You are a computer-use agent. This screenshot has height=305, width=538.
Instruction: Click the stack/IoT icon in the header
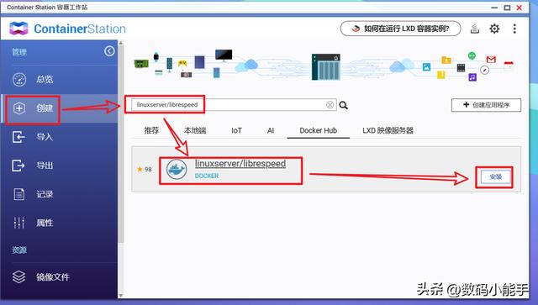[x=475, y=29]
